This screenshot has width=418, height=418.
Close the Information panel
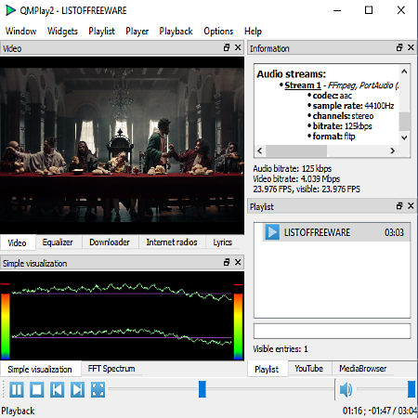pos(411,47)
